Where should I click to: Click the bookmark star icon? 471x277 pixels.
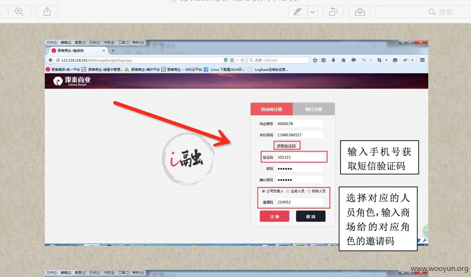[x=315, y=60]
